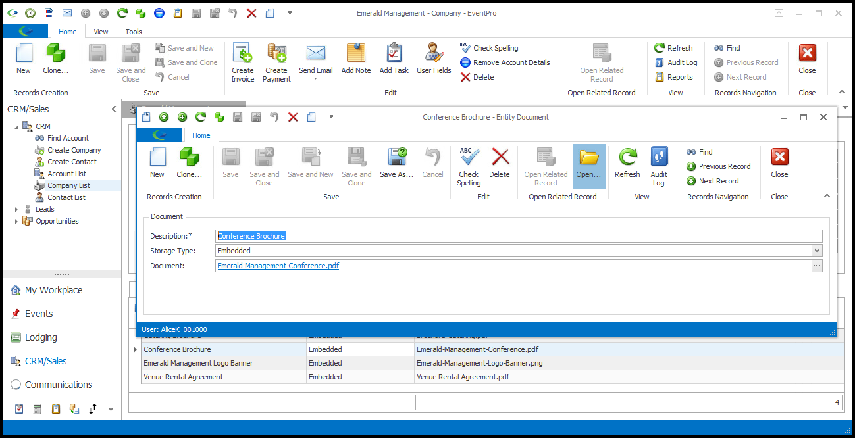Switch to the Tools ribbon tab
The height and width of the screenshot is (438, 855).
click(134, 32)
